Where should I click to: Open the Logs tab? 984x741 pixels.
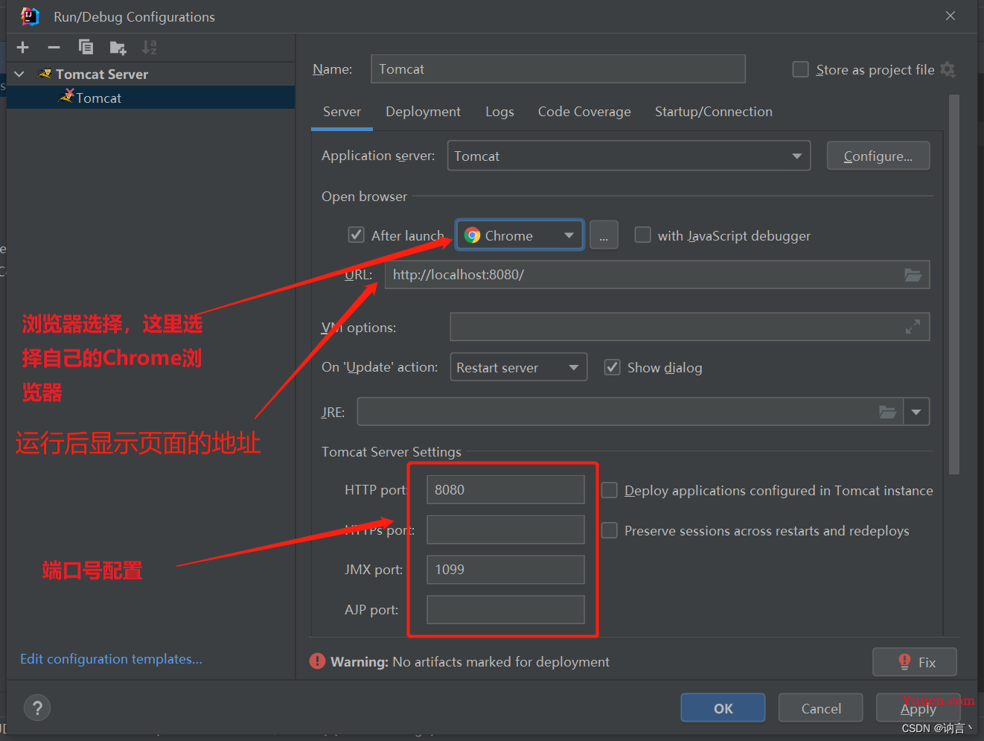(499, 112)
